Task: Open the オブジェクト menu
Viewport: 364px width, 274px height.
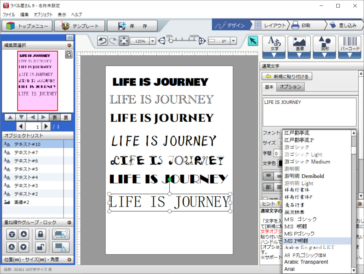Action: coord(43,15)
